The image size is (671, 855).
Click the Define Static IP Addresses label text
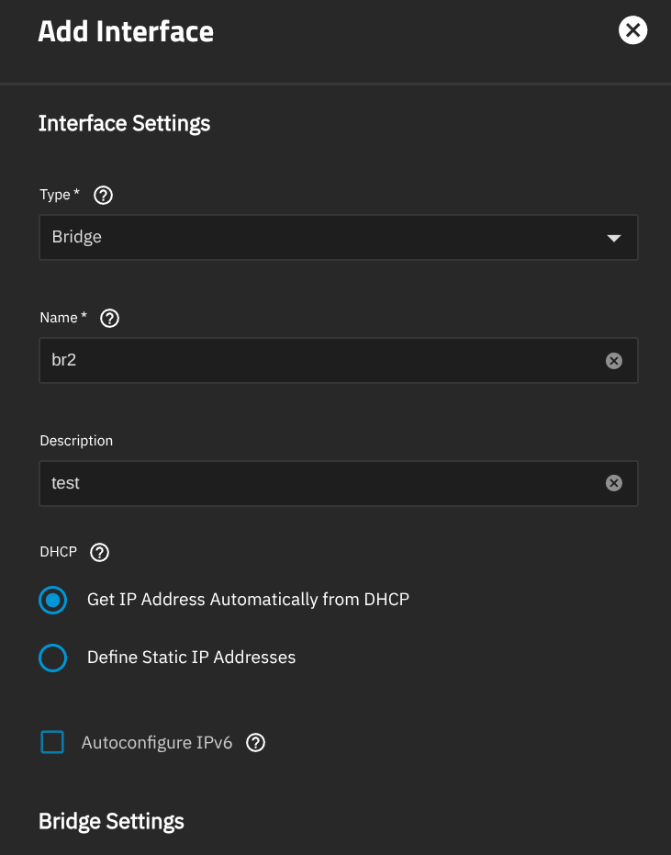point(191,658)
